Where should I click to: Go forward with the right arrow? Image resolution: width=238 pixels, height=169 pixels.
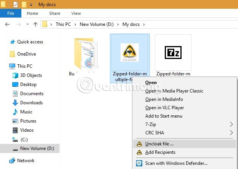tap(19, 24)
